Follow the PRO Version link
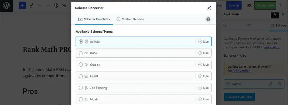 (x=241, y=71)
